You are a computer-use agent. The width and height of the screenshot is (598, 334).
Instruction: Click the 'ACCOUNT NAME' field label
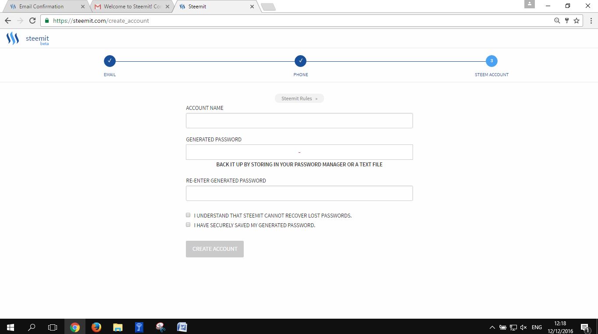click(x=205, y=108)
